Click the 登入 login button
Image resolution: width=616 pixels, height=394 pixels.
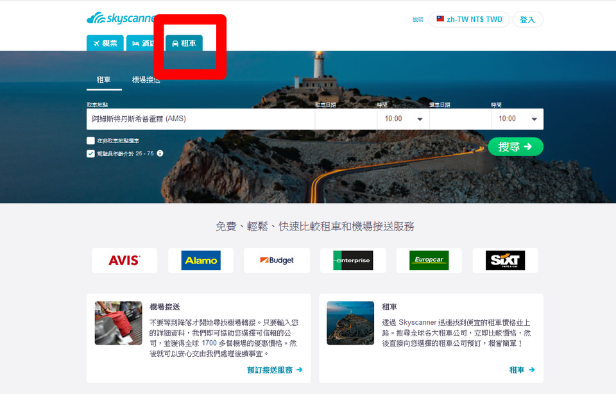pos(527,19)
